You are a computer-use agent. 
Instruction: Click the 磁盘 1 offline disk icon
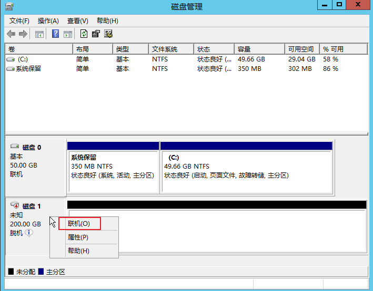(15, 205)
